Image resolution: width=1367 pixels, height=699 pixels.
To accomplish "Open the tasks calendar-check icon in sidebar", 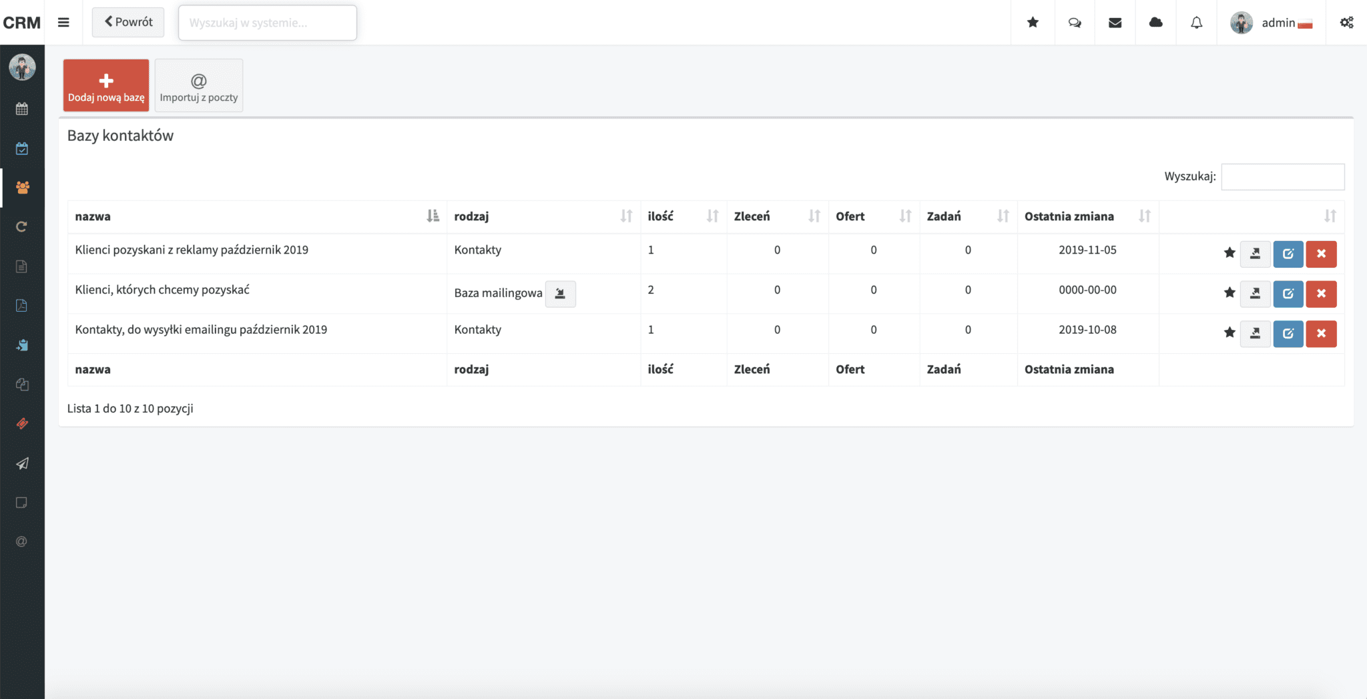I will point(22,148).
